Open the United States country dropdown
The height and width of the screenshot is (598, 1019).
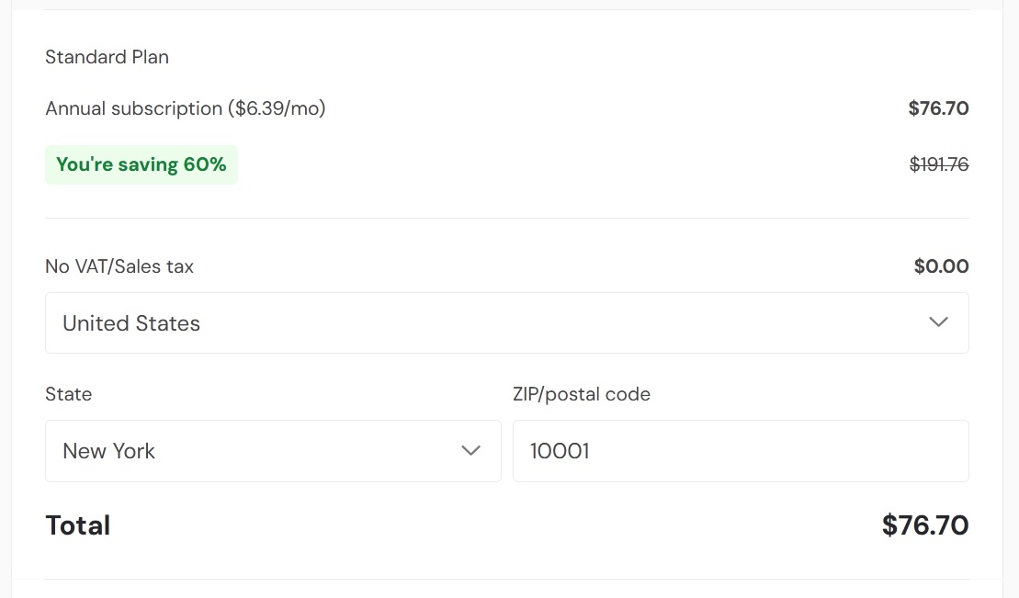[x=506, y=322]
